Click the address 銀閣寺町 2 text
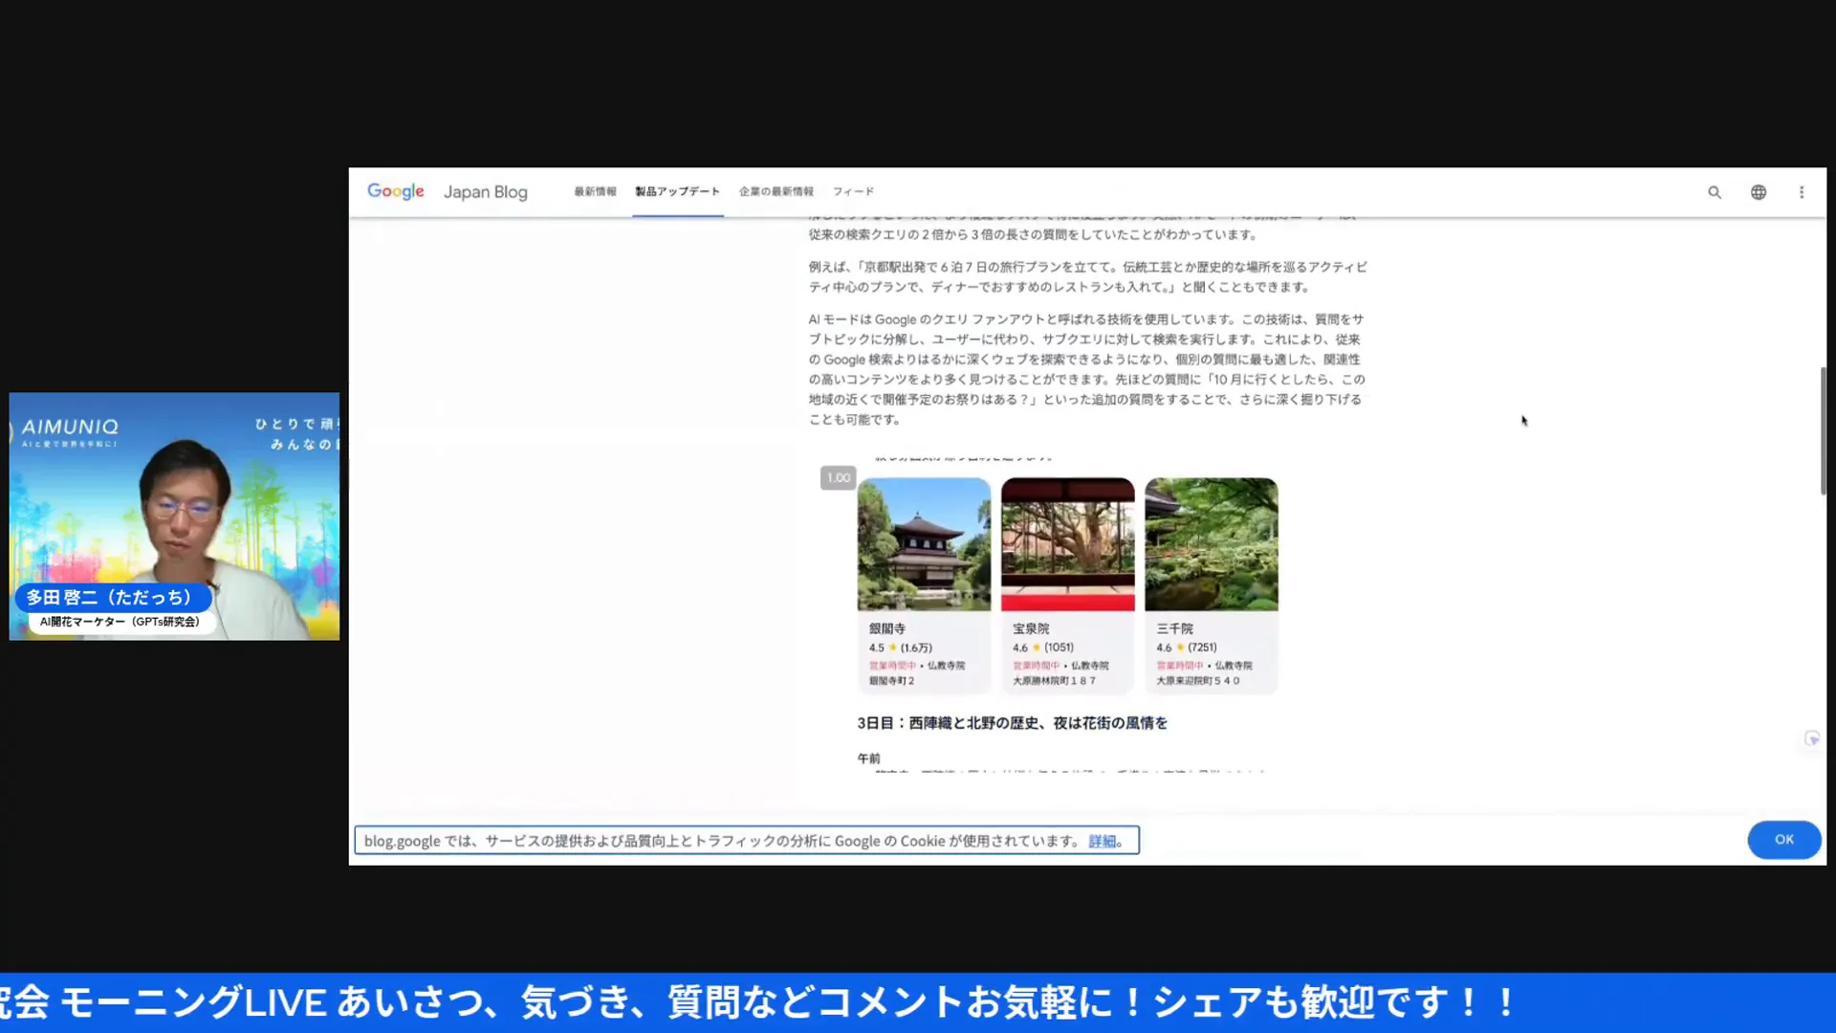This screenshot has width=1836, height=1033. click(891, 681)
